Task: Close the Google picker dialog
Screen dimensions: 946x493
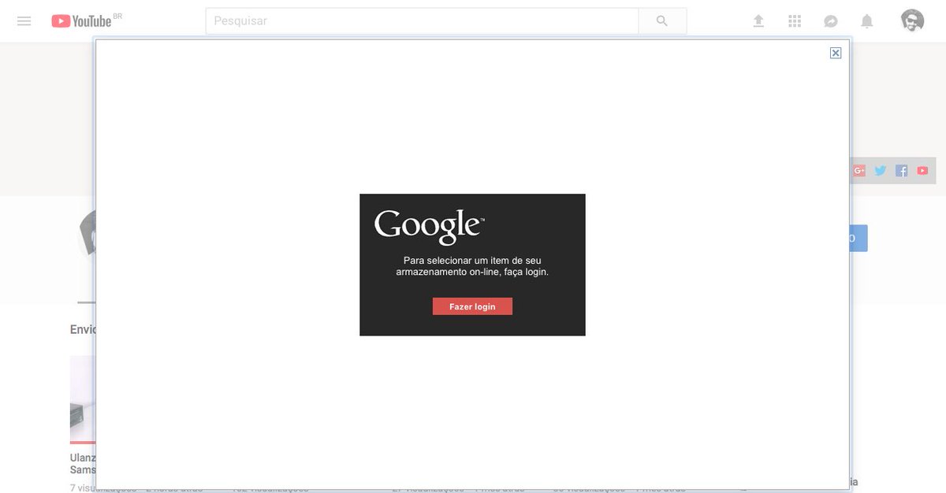Action: click(836, 53)
